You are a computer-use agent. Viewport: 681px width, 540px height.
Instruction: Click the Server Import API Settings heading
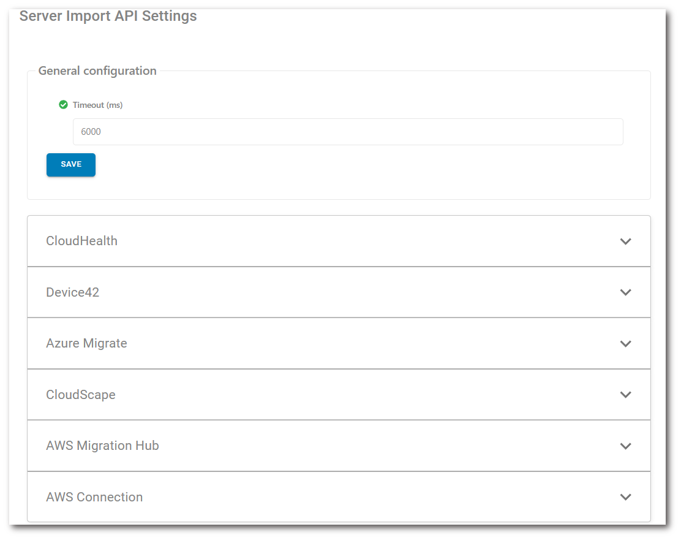108,16
